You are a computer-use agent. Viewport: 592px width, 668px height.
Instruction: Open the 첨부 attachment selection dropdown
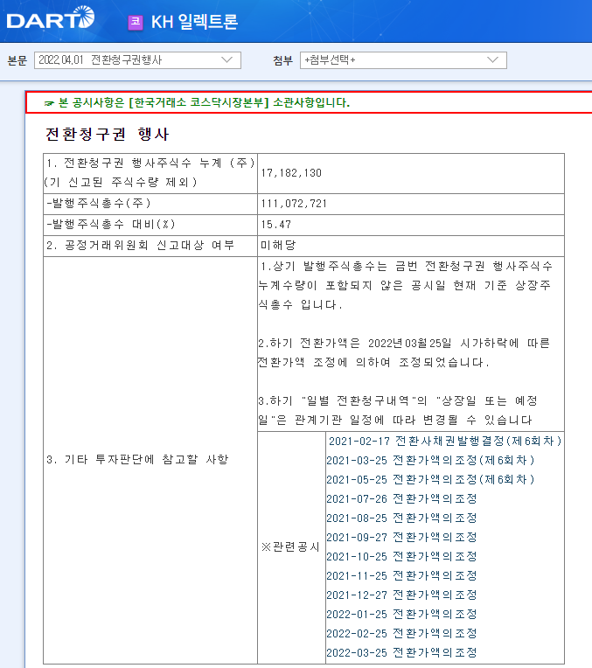tap(403, 60)
